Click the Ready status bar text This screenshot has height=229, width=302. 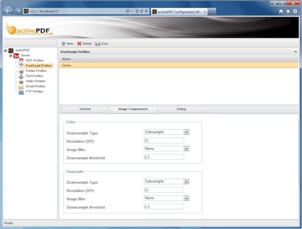pos(9,223)
